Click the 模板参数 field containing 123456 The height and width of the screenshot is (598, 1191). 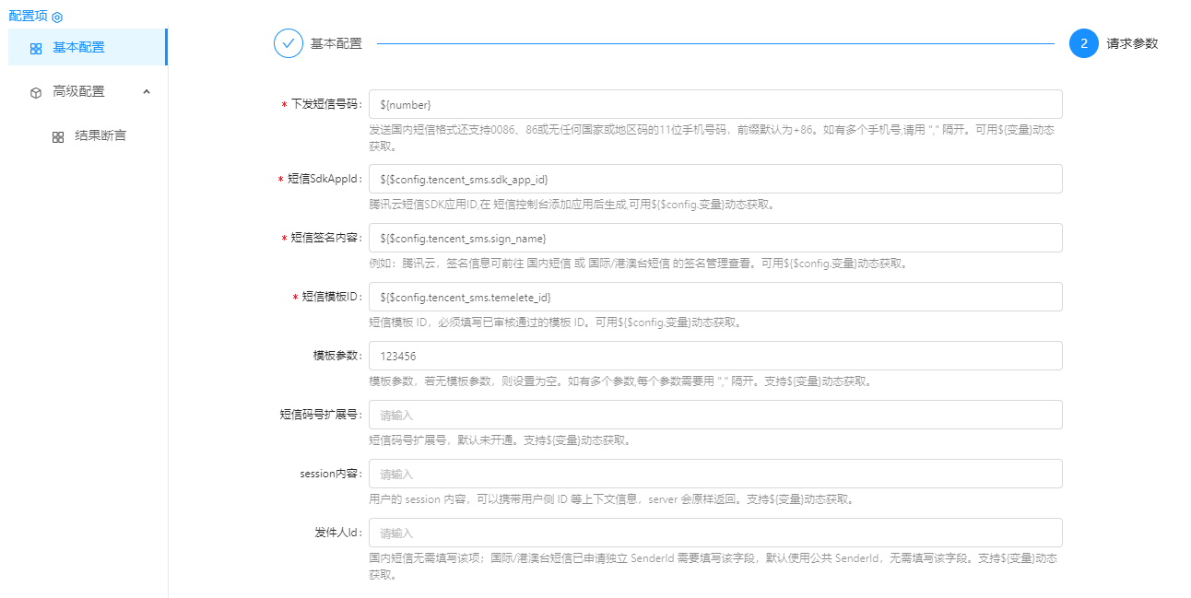pyautogui.click(x=714, y=356)
